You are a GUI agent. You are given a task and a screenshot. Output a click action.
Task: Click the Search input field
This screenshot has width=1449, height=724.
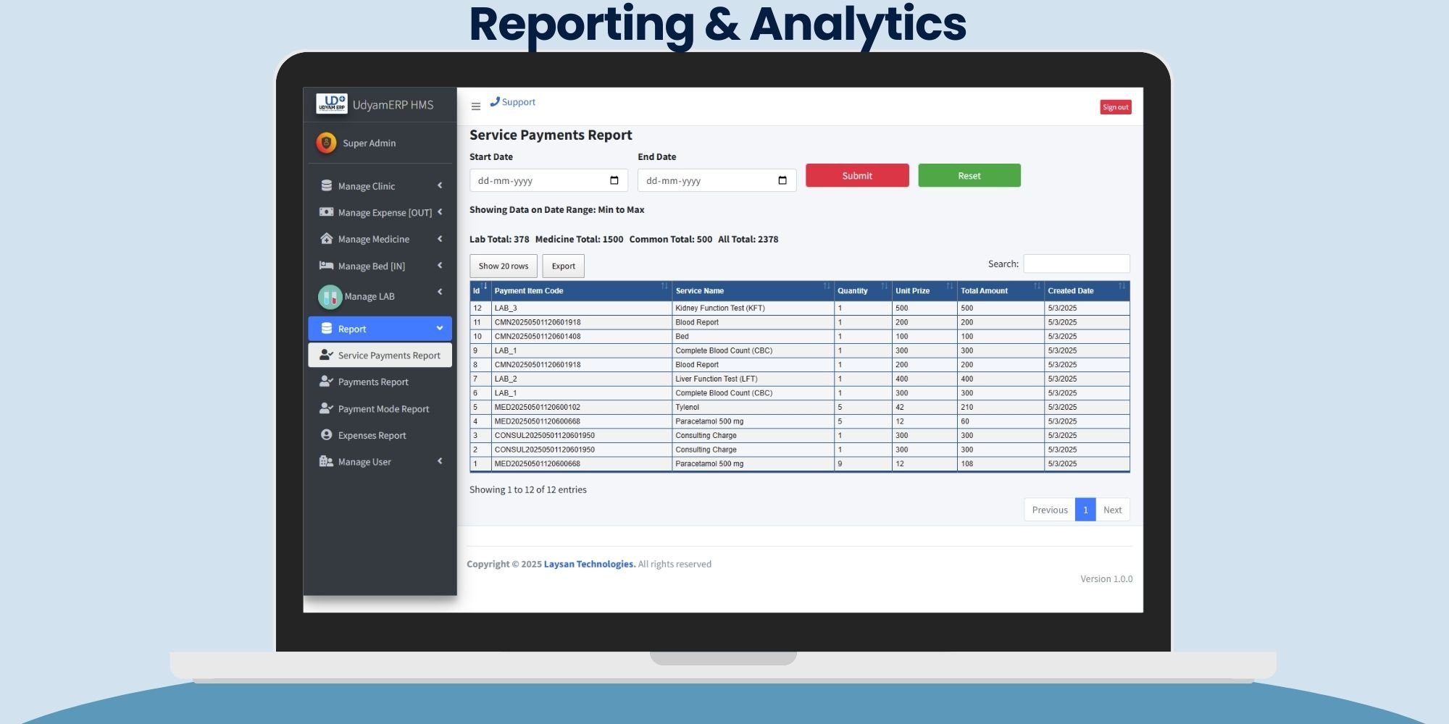tap(1076, 264)
